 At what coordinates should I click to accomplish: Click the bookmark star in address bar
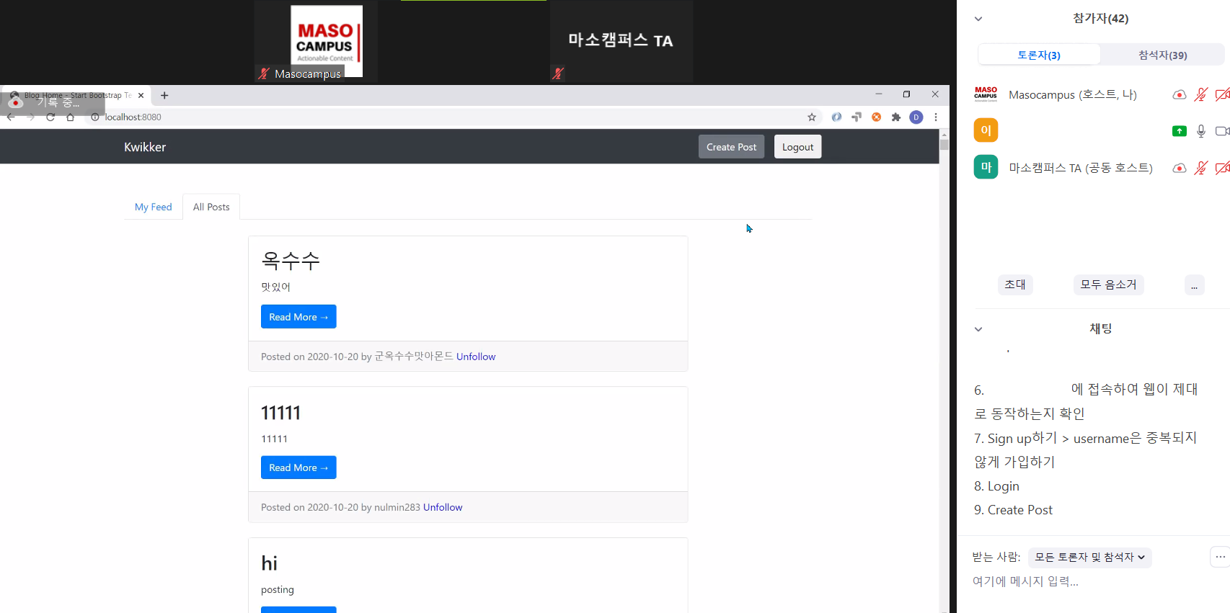(812, 117)
